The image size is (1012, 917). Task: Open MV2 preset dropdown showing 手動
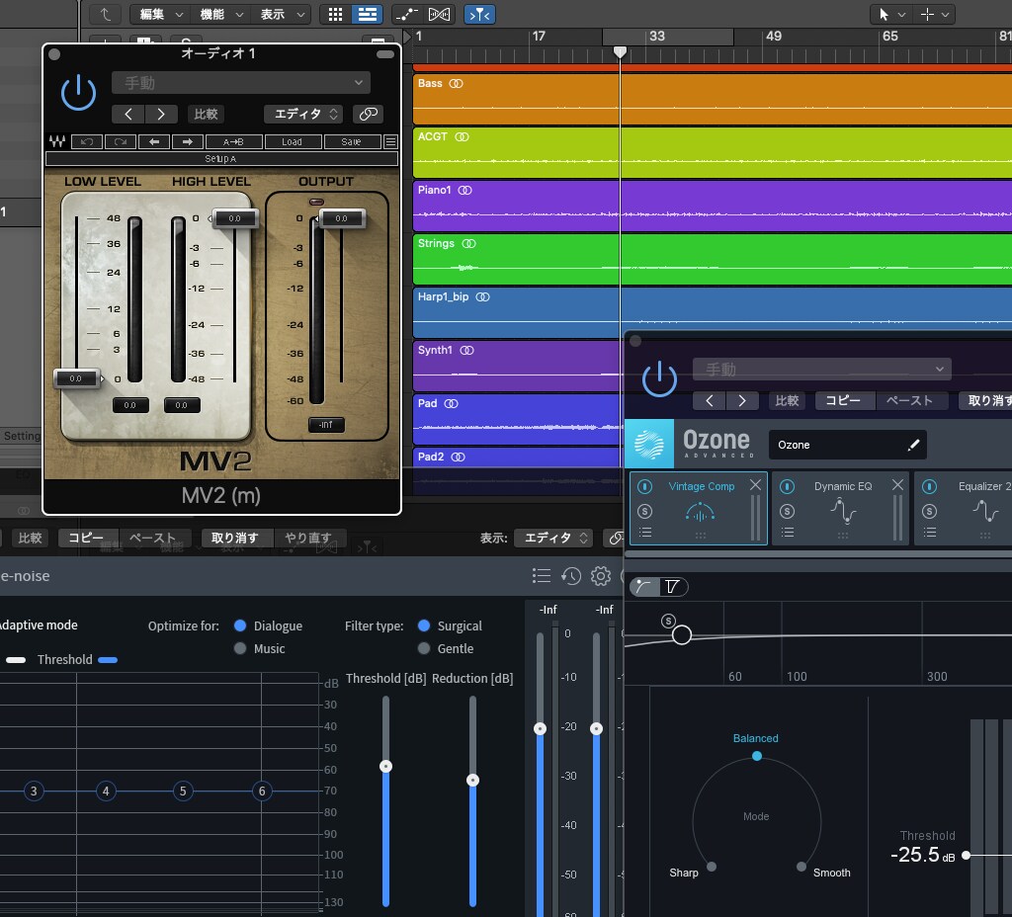[241, 83]
